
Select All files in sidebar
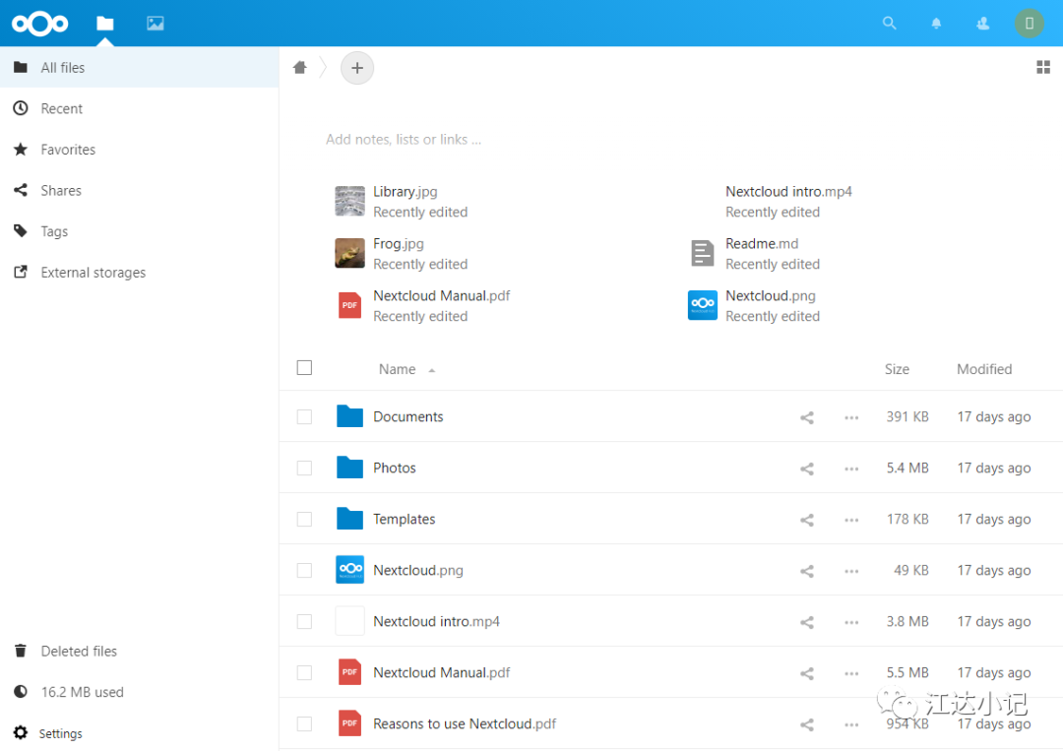pyautogui.click(x=139, y=67)
